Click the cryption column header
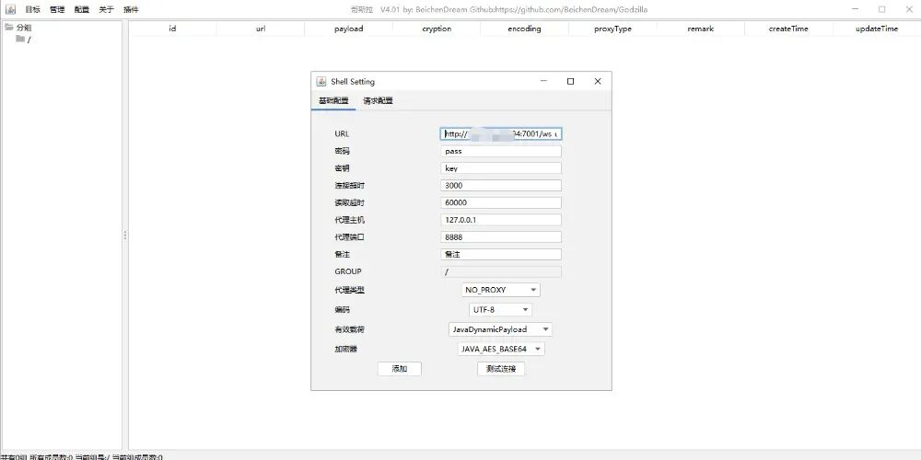 coord(437,29)
